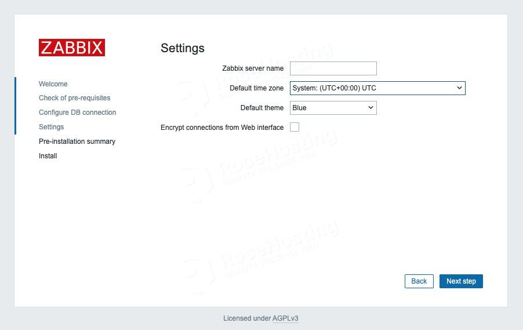Click the 'Zabbix server name' label
The width and height of the screenshot is (523, 330).
point(253,68)
